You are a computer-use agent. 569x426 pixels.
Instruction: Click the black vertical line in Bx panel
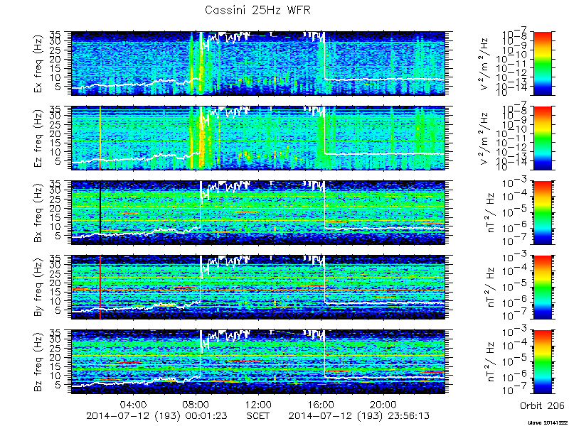point(100,207)
